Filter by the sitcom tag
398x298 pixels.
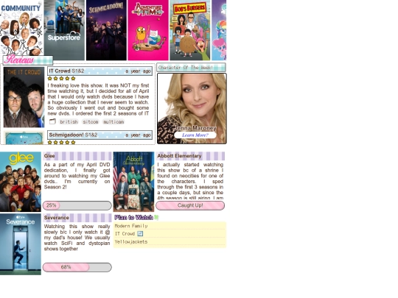91,122
